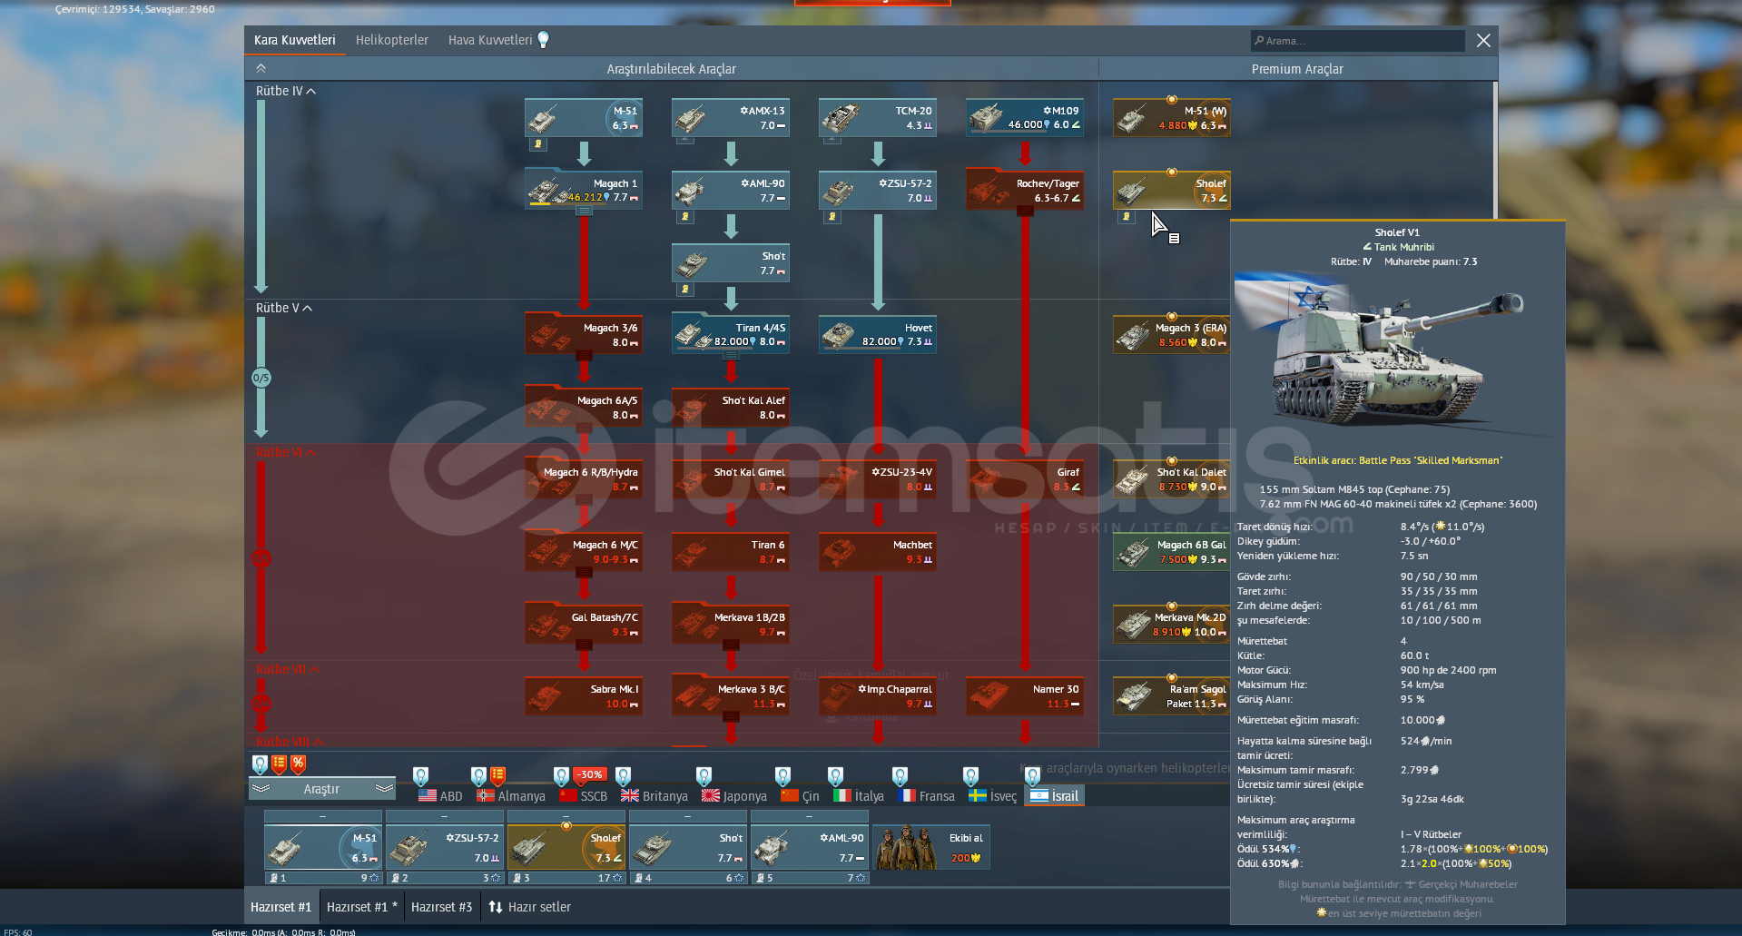Click Ekibi al to recruit a crew
Image resolution: width=1742 pixels, height=936 pixels.
tap(931, 847)
